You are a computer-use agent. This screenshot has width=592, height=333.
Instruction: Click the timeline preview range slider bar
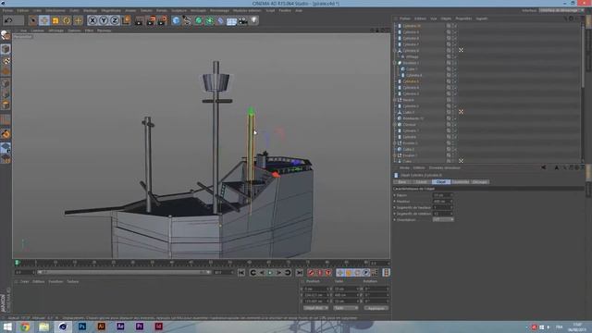123,272
